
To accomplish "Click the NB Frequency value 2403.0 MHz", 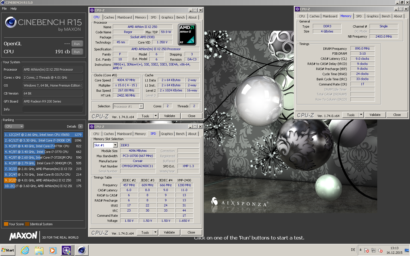I will point(384,36).
